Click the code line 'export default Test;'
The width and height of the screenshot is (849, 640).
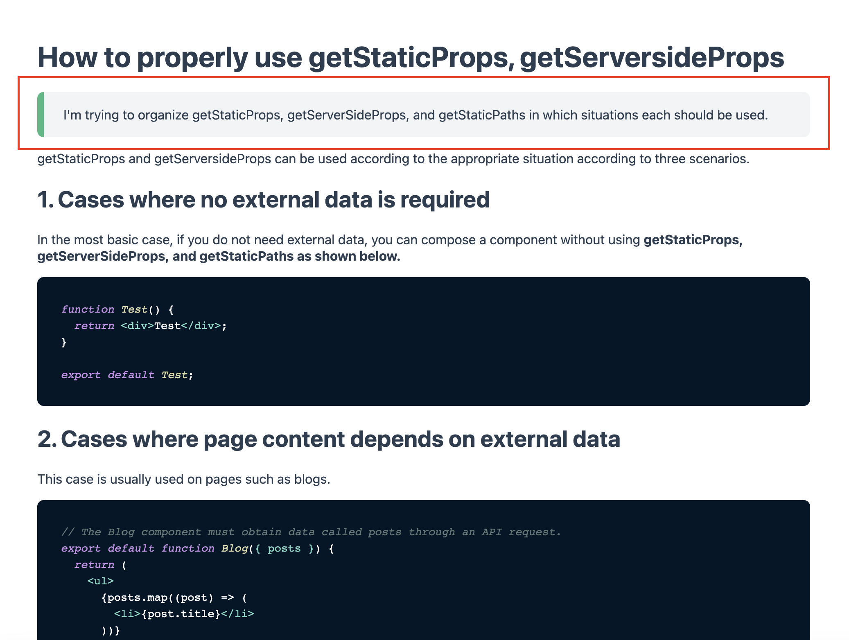[127, 375]
